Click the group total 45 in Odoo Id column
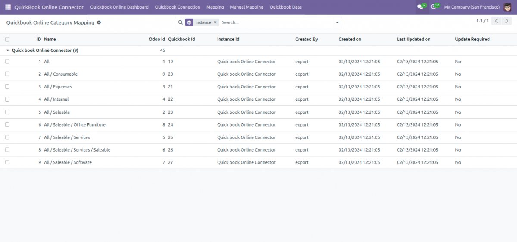Image resolution: width=517 pixels, height=242 pixels. click(x=162, y=50)
